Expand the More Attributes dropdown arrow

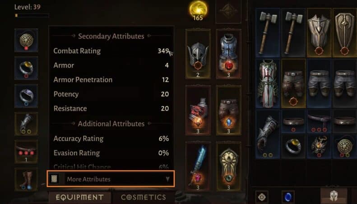[167, 179]
